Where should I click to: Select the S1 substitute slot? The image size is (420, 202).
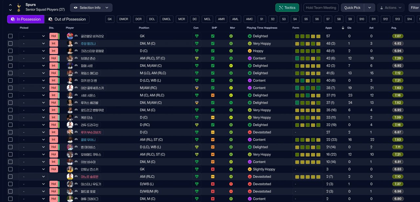[262, 19]
